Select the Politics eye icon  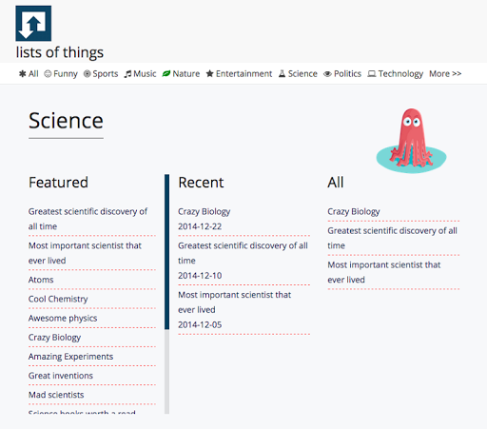click(x=327, y=74)
